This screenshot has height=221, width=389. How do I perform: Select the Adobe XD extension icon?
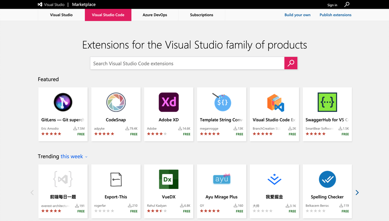pos(169,102)
